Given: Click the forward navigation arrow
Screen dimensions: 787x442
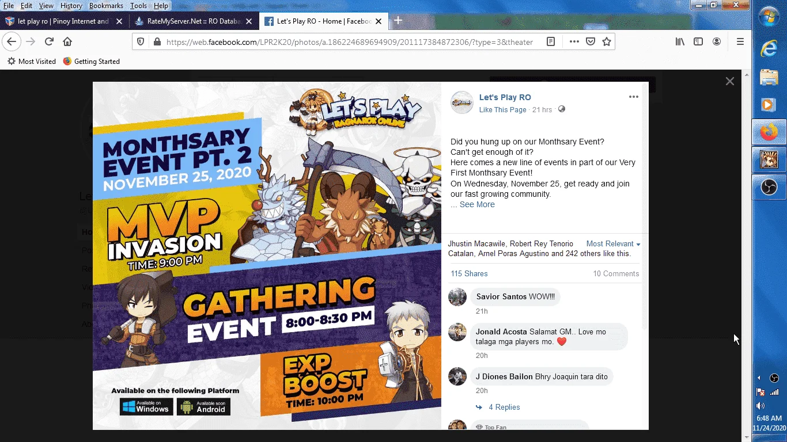Looking at the screenshot, I should (31, 41).
